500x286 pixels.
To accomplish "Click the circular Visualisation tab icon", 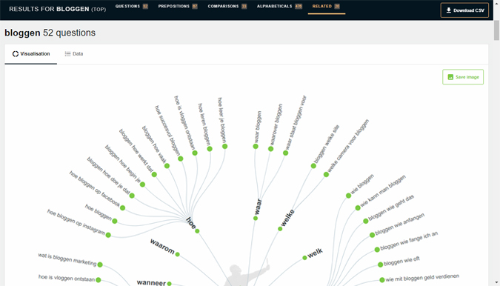I will point(16,54).
